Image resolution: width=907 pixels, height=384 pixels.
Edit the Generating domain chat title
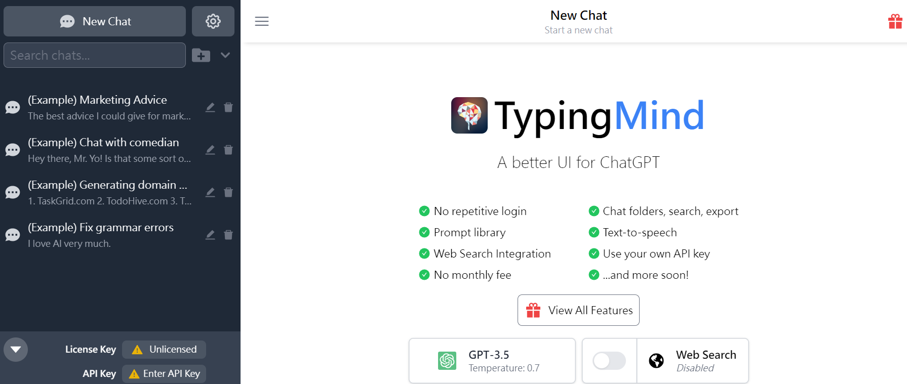pos(210,192)
